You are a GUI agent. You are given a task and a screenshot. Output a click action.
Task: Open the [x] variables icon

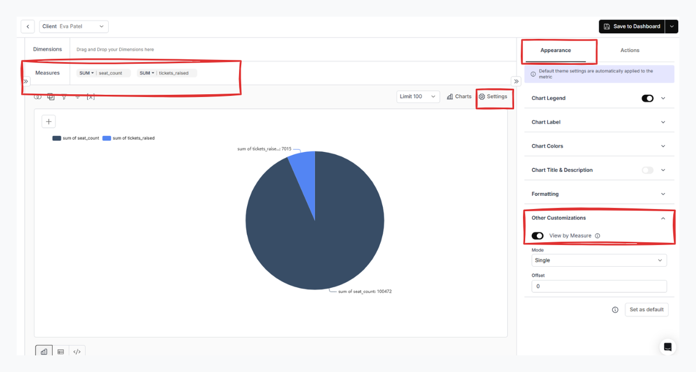91,97
